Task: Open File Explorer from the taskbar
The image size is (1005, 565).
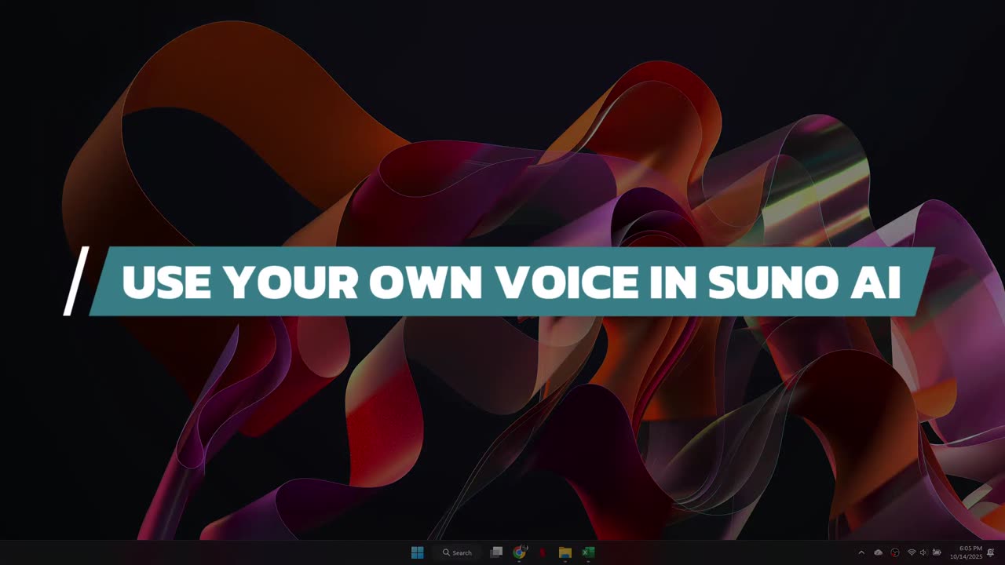Action: click(x=565, y=552)
